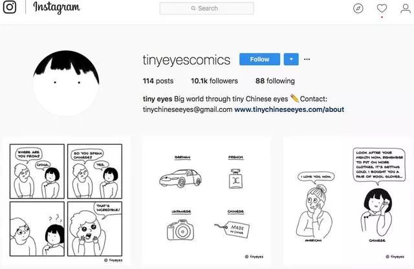Open the 'Where are you from' comic post

[x=66, y=201]
